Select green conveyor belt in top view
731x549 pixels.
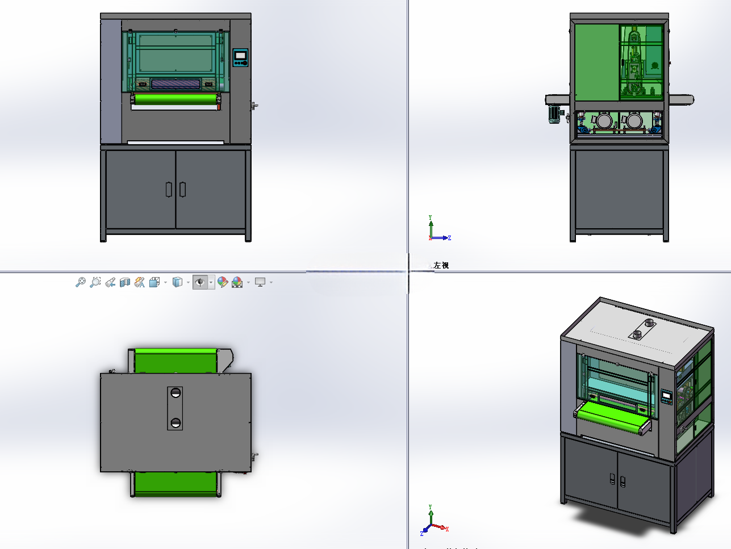click(176, 360)
